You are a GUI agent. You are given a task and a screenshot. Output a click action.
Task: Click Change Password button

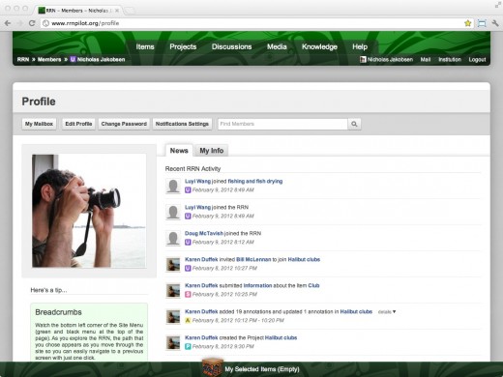(x=124, y=124)
